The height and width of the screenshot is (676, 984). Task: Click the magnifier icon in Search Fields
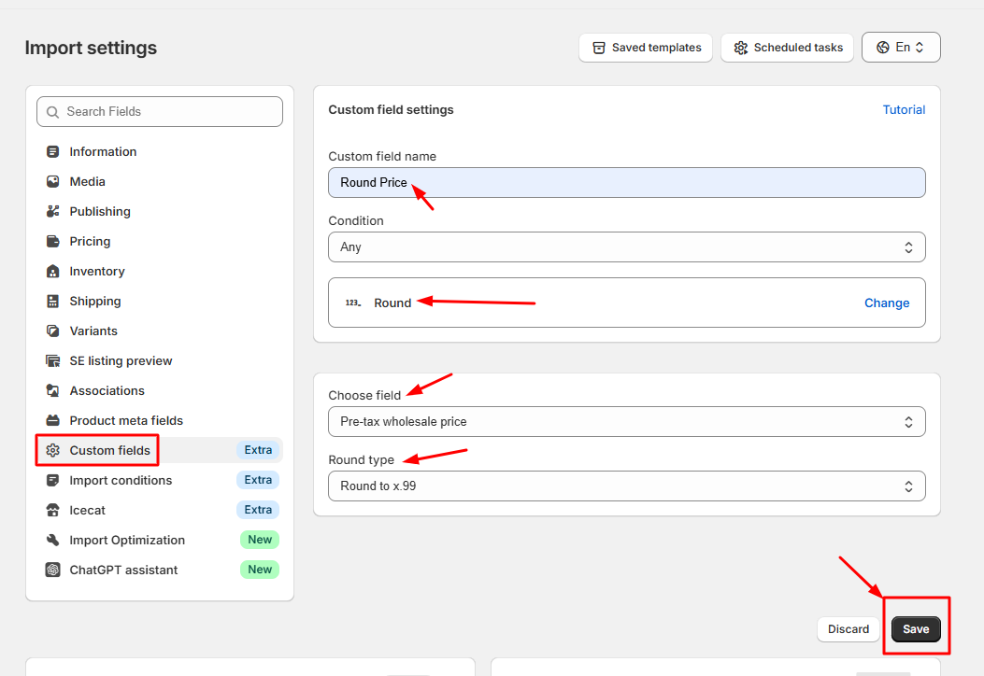[52, 112]
